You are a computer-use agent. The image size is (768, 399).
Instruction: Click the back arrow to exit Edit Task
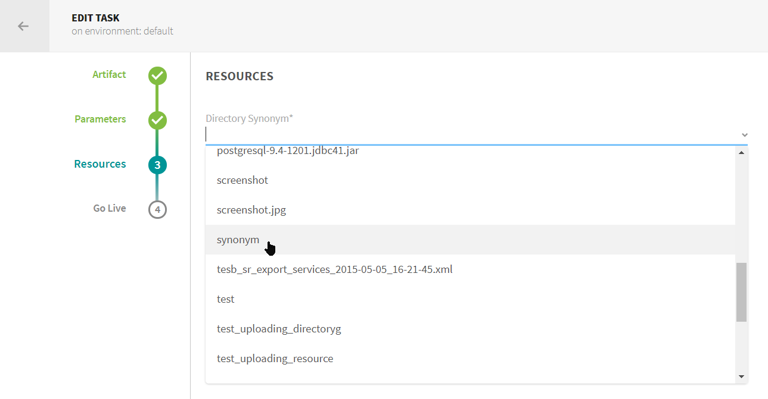pos(24,26)
